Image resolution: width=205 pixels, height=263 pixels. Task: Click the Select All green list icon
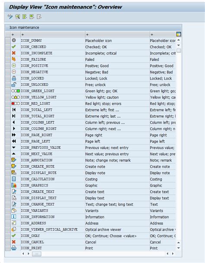click(x=25, y=16)
